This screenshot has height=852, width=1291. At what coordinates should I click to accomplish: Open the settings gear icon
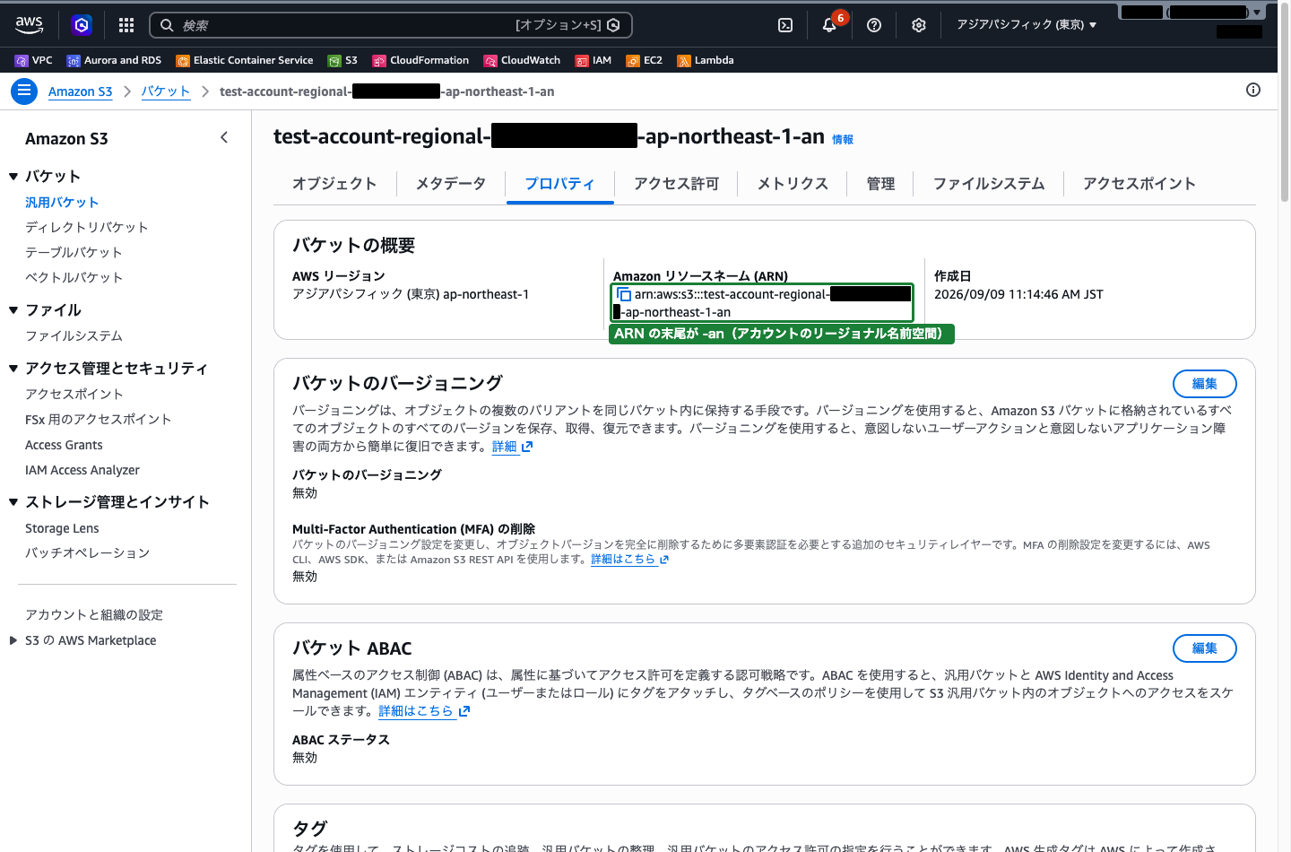[919, 25]
